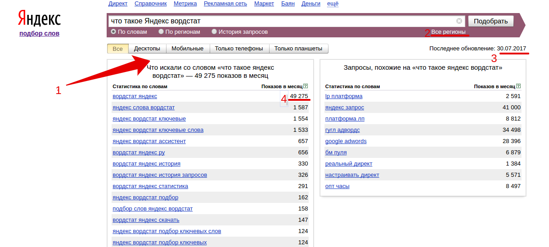Select the 'По регионам' radio button
549x247 pixels.
[x=161, y=32]
